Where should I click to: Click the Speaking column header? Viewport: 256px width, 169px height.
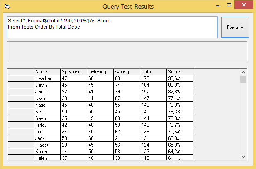pyautogui.click(x=73, y=72)
